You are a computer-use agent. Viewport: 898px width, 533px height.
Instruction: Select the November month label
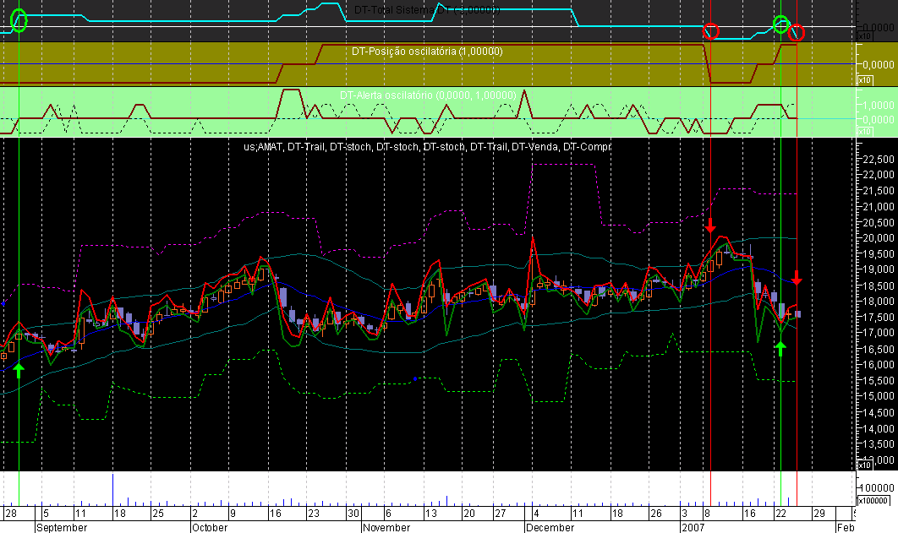point(386,527)
